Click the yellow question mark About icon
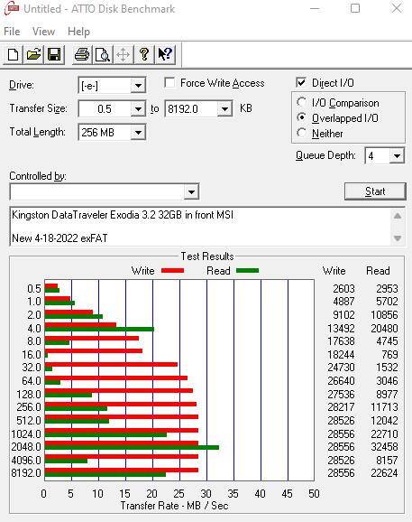The width and height of the screenshot is (412, 522). pos(144,54)
